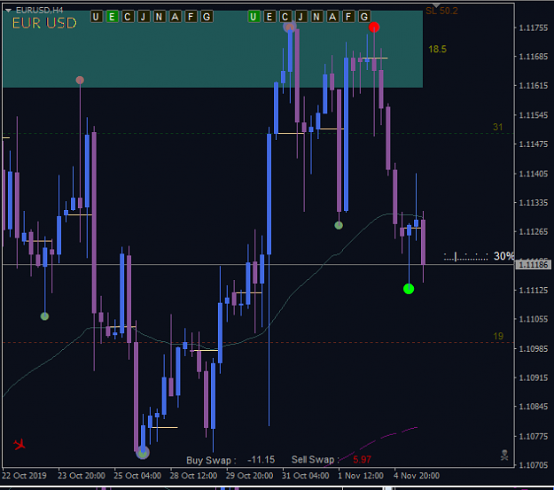Toggle C button in left currency group

pyautogui.click(x=128, y=17)
